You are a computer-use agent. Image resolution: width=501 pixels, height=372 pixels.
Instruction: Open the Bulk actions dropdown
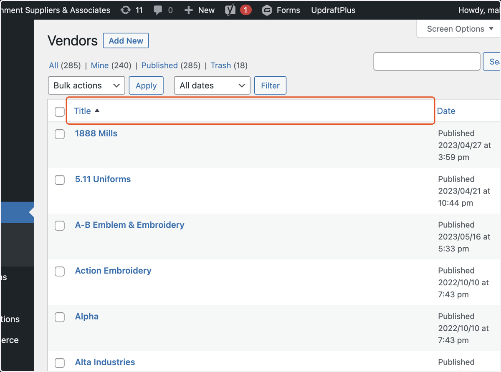[x=86, y=85]
